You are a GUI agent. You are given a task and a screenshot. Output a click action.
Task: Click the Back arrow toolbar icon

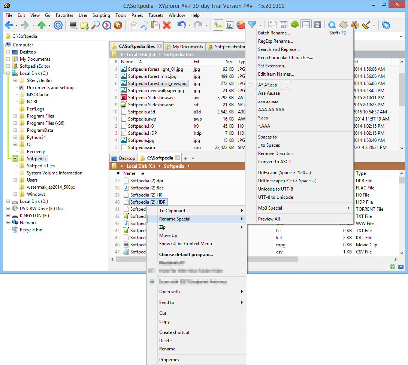[x=9, y=25]
